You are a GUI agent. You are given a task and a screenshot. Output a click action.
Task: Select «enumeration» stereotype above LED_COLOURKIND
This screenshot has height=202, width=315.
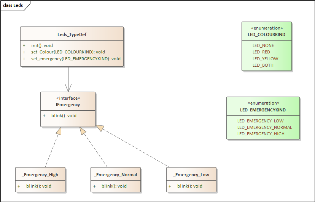(x=267, y=28)
